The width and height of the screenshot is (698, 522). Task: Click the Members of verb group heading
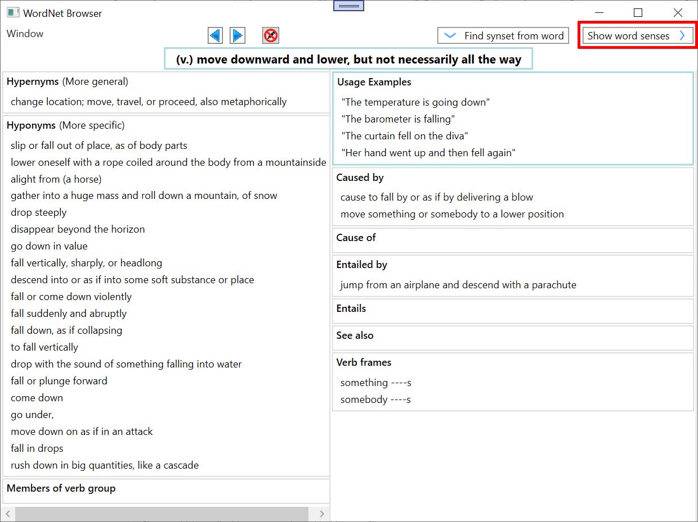point(61,488)
